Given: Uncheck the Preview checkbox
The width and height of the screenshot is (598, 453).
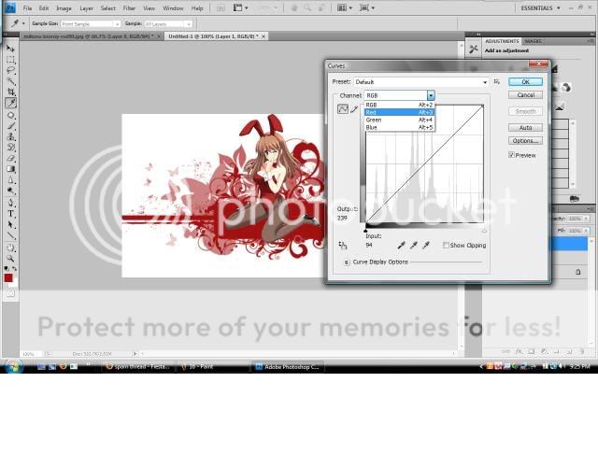Looking at the screenshot, I should pyautogui.click(x=511, y=155).
